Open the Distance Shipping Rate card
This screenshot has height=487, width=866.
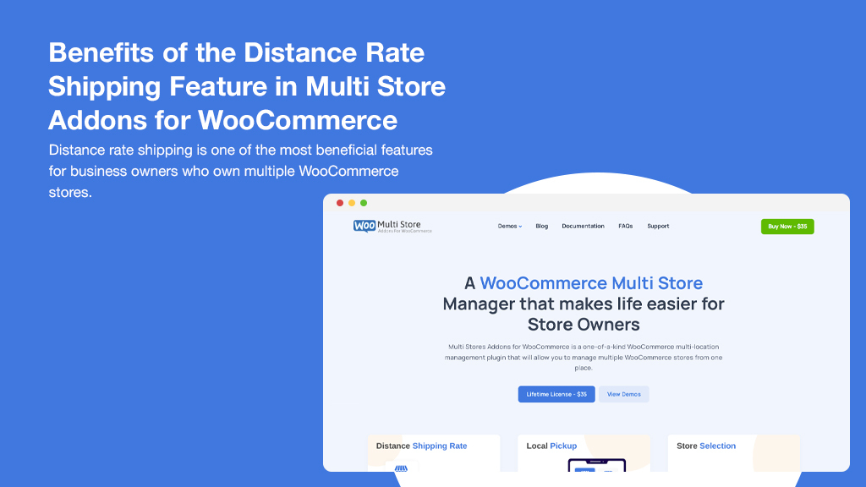434,453
